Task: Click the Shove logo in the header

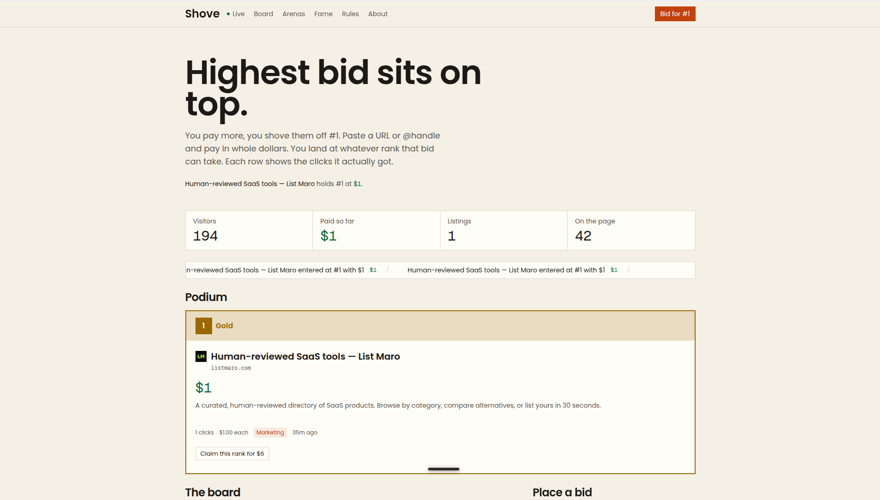Action: [x=202, y=14]
